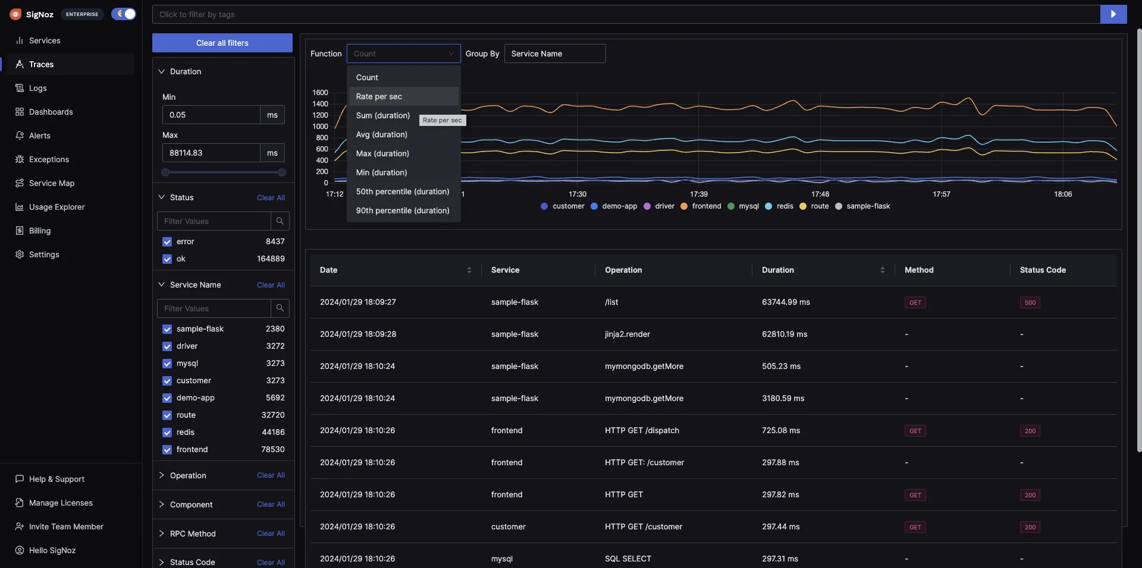Click Clear All for Service Name filter

[271, 285]
